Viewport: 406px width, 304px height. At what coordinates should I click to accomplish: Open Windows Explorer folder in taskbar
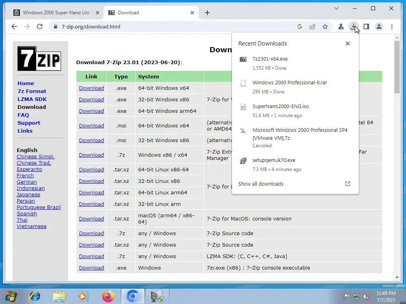59,296
